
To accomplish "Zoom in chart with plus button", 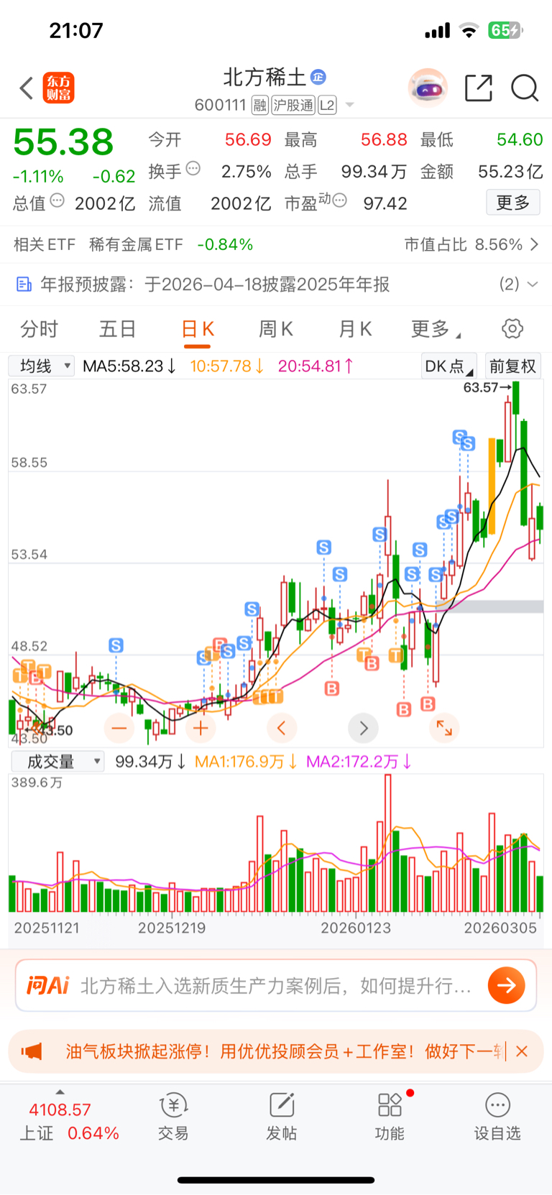I will (201, 729).
